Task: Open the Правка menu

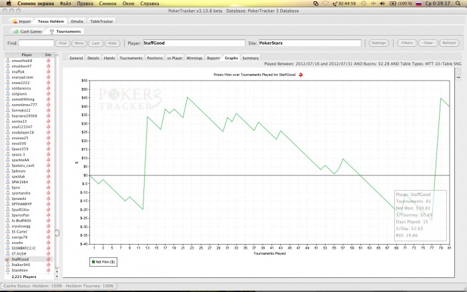Action: pos(85,3)
